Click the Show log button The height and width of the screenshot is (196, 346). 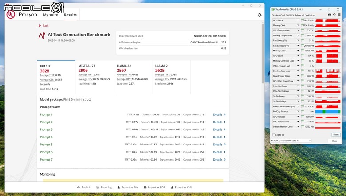104,188
